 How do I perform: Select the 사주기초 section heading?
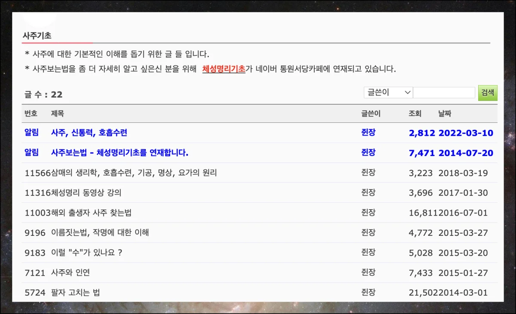click(x=37, y=36)
